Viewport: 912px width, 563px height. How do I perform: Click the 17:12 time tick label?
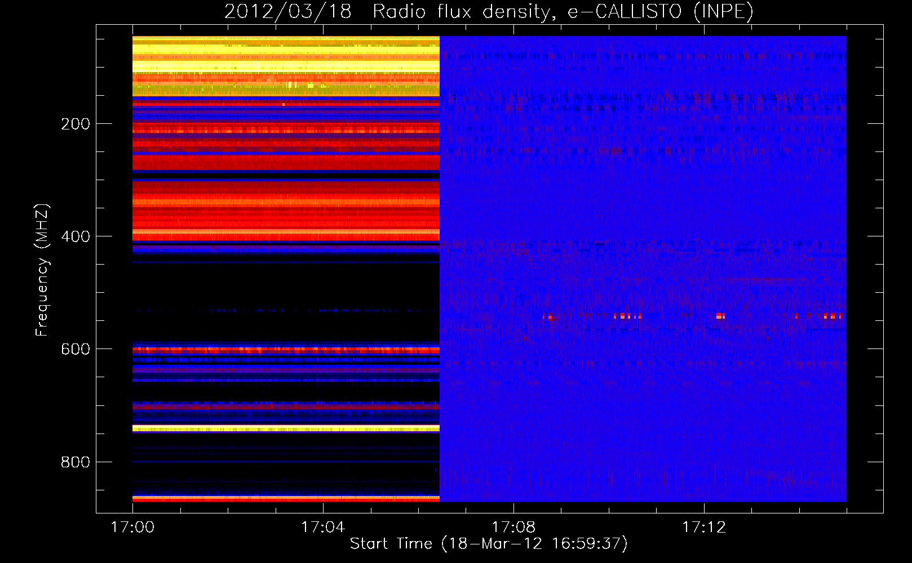pyautogui.click(x=704, y=527)
